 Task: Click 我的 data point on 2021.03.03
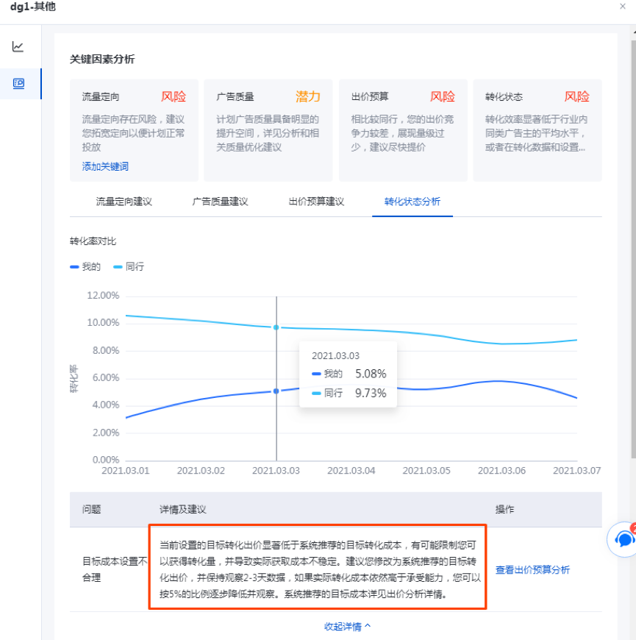click(276, 391)
